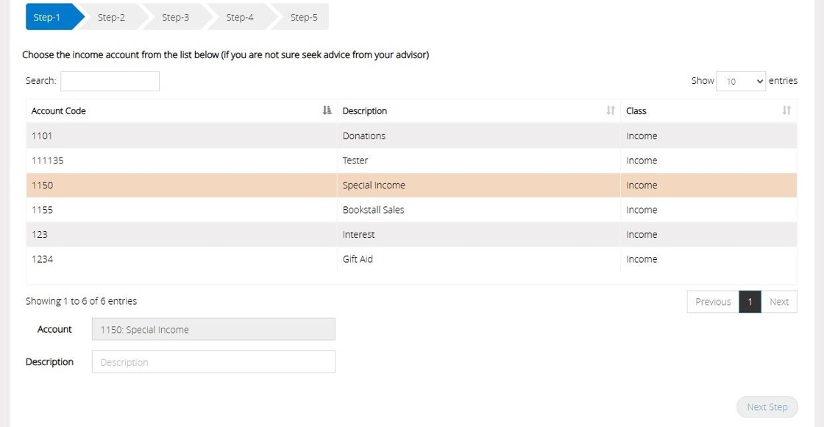Focus the Search input box
The height and width of the screenshot is (427, 824).
(110, 81)
